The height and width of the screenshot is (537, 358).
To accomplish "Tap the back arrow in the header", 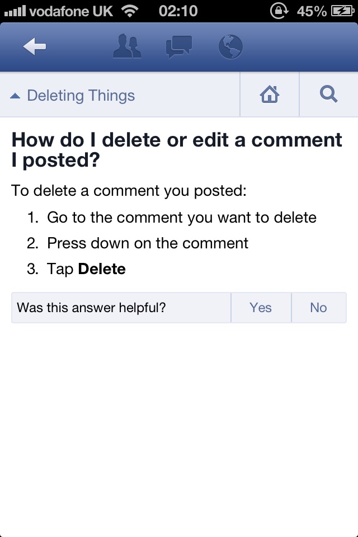I will tap(35, 46).
